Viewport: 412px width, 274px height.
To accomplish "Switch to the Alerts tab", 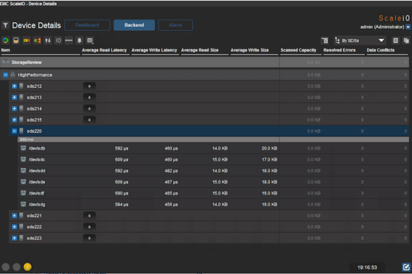I will (175, 25).
